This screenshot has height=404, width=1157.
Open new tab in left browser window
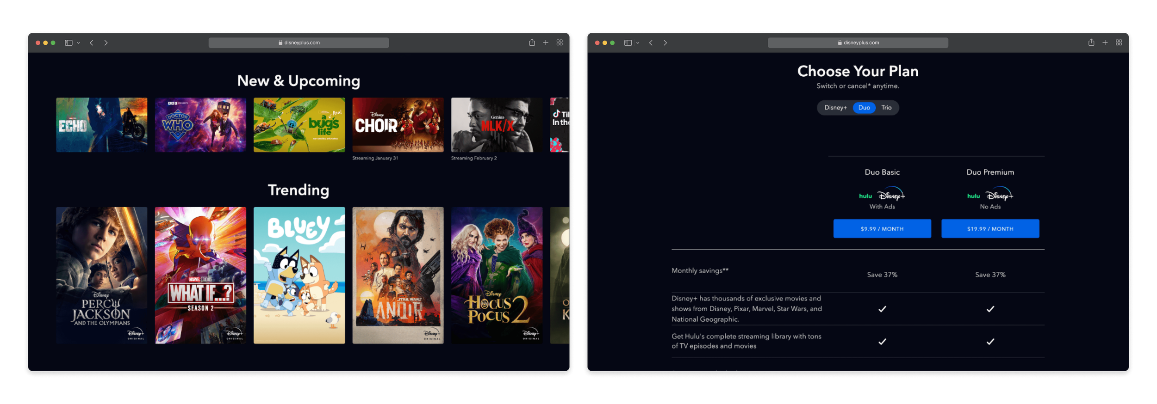pos(546,43)
